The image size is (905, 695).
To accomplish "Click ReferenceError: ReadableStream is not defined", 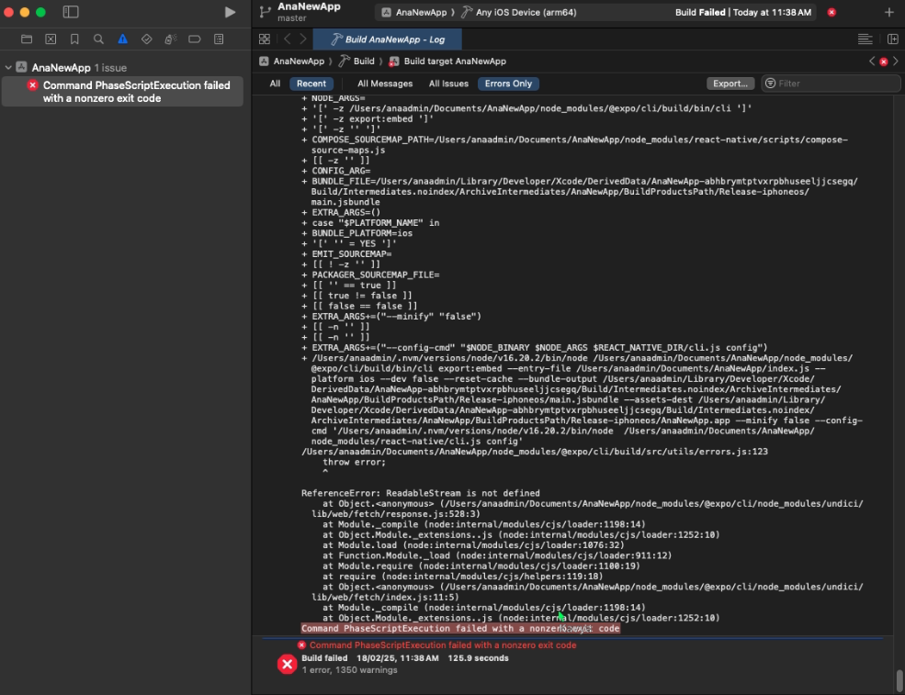I will point(420,493).
